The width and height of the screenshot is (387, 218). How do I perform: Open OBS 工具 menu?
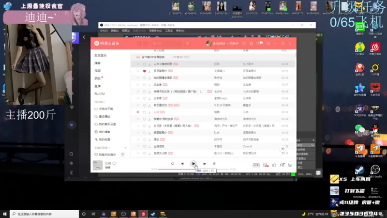tap(169, 31)
